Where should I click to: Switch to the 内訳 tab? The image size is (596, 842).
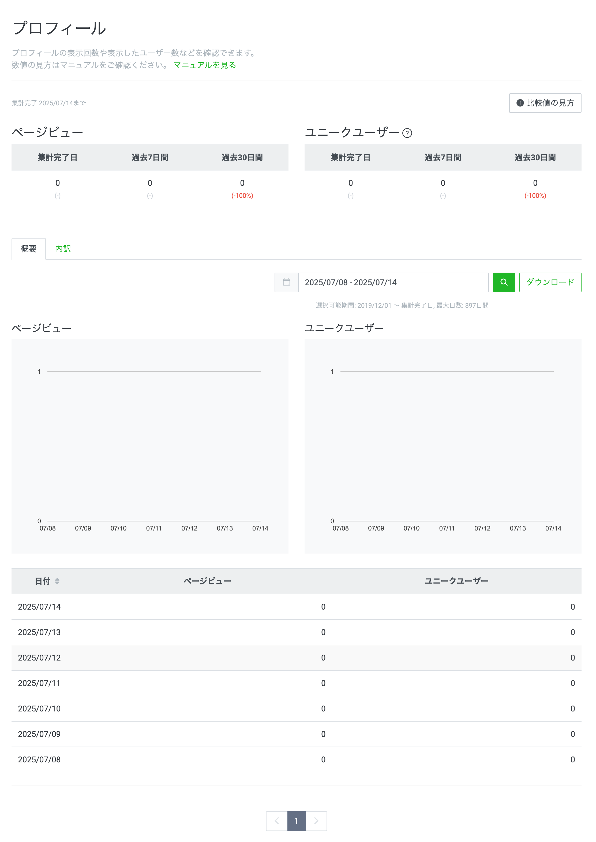click(63, 248)
